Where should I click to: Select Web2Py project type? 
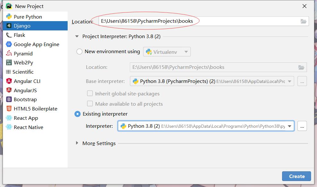pos(35,63)
